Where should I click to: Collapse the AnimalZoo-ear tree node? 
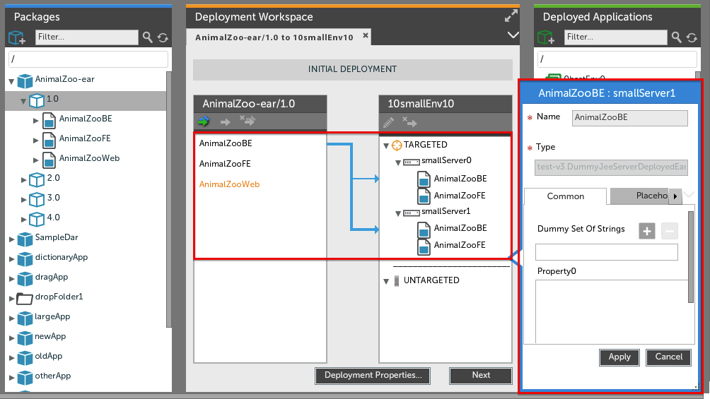[x=11, y=81]
